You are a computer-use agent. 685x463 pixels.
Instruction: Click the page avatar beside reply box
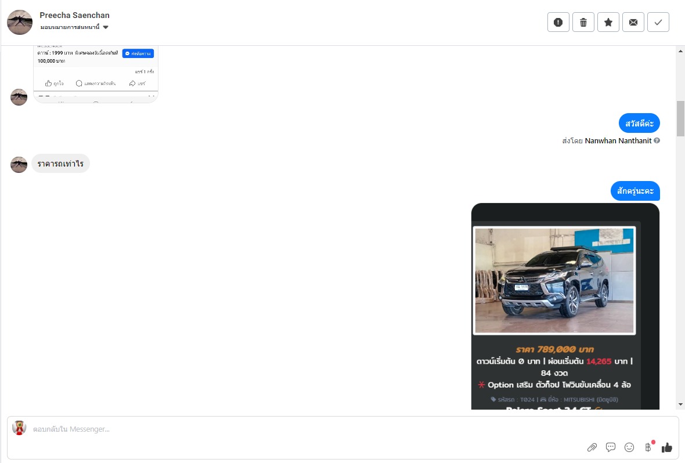click(19, 428)
